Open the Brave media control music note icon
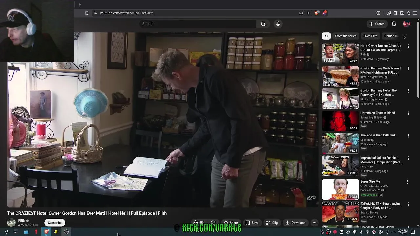The width and height of the screenshot is (420, 236). pyautogui.click(x=389, y=13)
